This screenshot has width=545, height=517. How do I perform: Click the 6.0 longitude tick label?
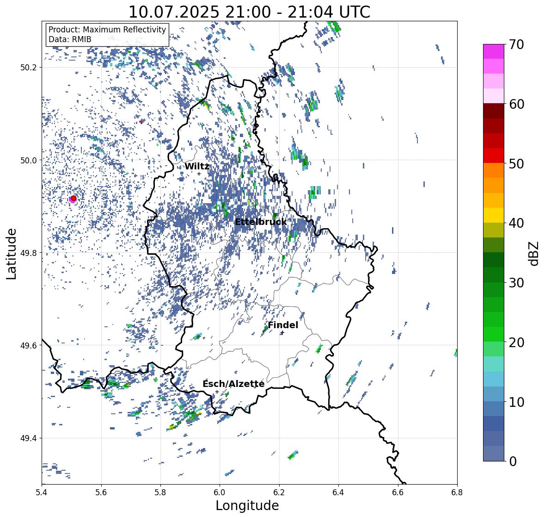click(x=220, y=492)
